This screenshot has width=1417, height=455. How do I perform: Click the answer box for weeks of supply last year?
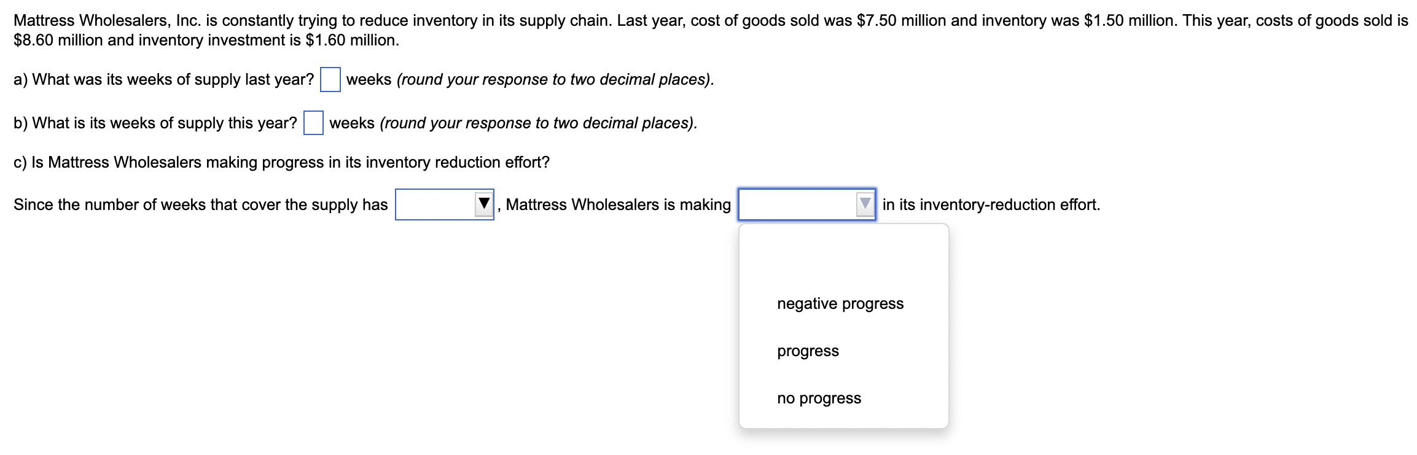click(x=330, y=79)
